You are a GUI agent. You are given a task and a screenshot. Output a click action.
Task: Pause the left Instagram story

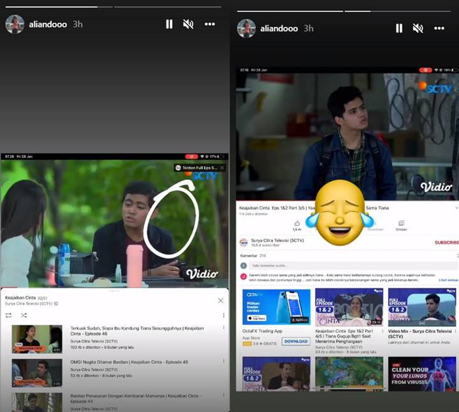pyautogui.click(x=169, y=24)
